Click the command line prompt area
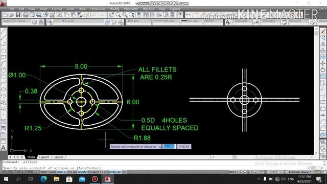Screen dimensions: 327x184 pyautogui.click(x=154, y=168)
